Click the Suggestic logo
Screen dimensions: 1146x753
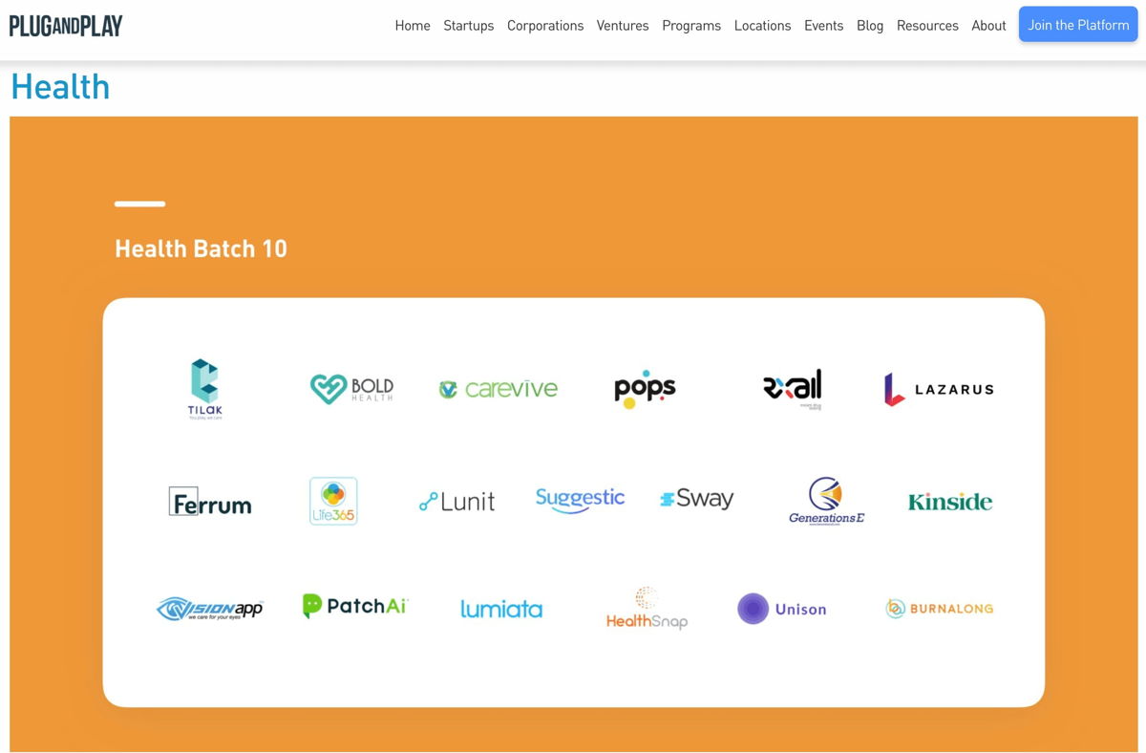click(581, 500)
